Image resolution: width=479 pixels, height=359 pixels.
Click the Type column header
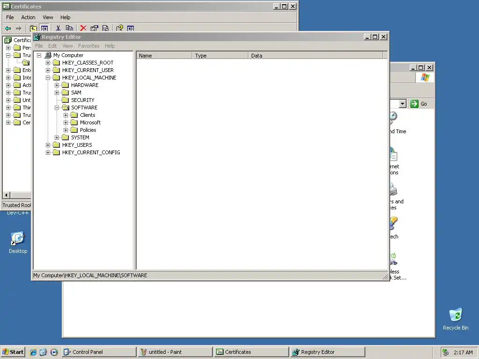(x=220, y=56)
